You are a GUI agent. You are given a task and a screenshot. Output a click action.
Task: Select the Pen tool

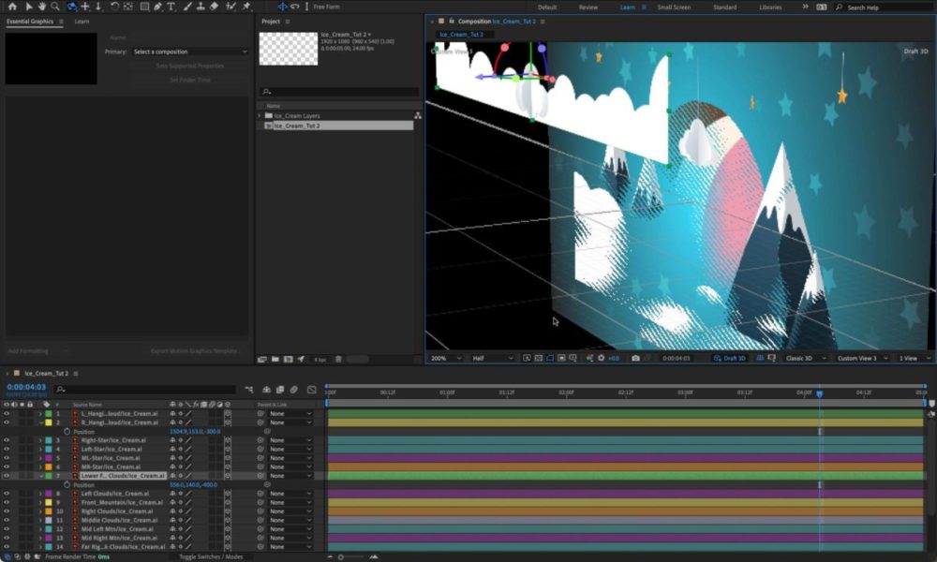[x=157, y=7]
